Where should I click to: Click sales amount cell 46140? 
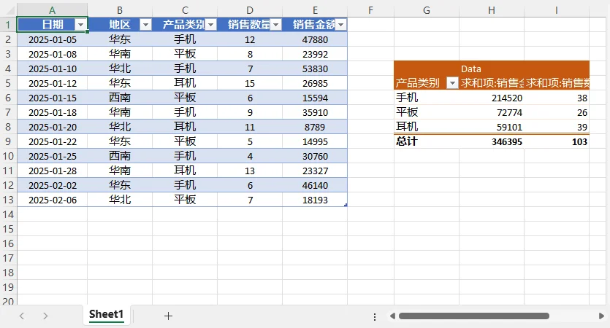(315, 185)
